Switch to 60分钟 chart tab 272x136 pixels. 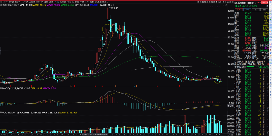(x=39, y=2)
